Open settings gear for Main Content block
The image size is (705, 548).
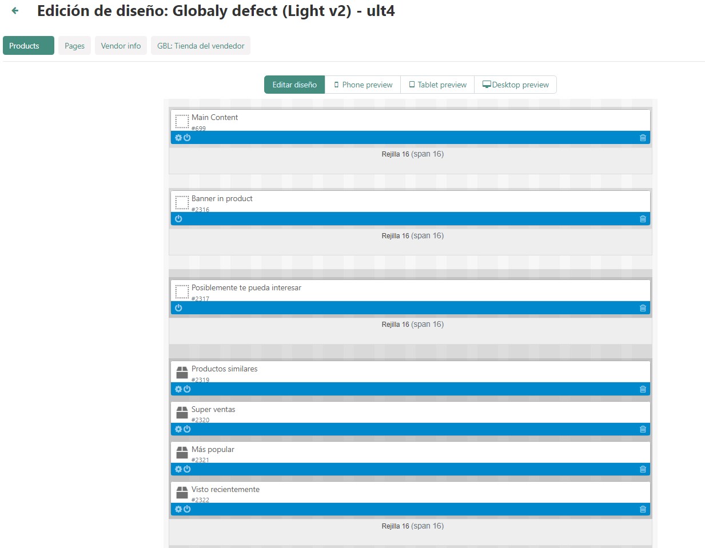pyautogui.click(x=178, y=138)
